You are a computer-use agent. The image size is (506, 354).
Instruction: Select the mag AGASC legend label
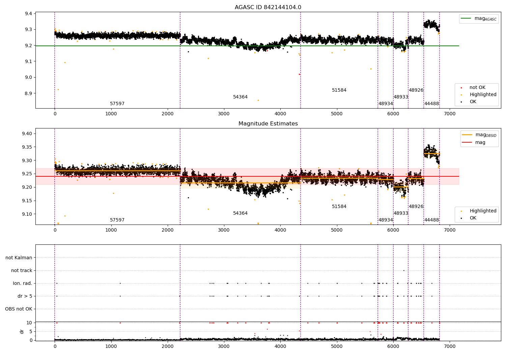[485, 19]
